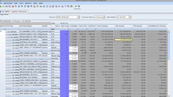The image size is (173, 97).
Task: Click the green picture icon left of the checkmark
Action: pos(71,6)
